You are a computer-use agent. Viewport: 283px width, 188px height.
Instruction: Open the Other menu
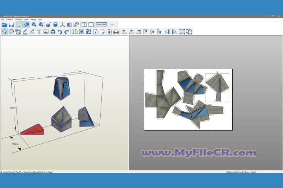pos(26,20)
